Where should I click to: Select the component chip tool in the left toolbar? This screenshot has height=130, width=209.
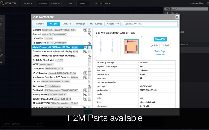[1, 24]
